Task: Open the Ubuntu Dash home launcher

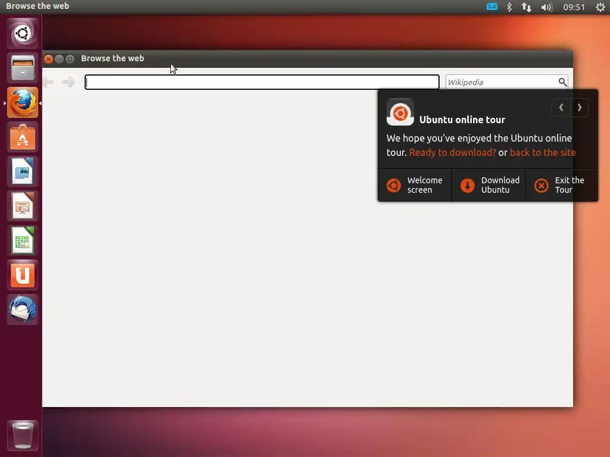Action: tap(23, 33)
